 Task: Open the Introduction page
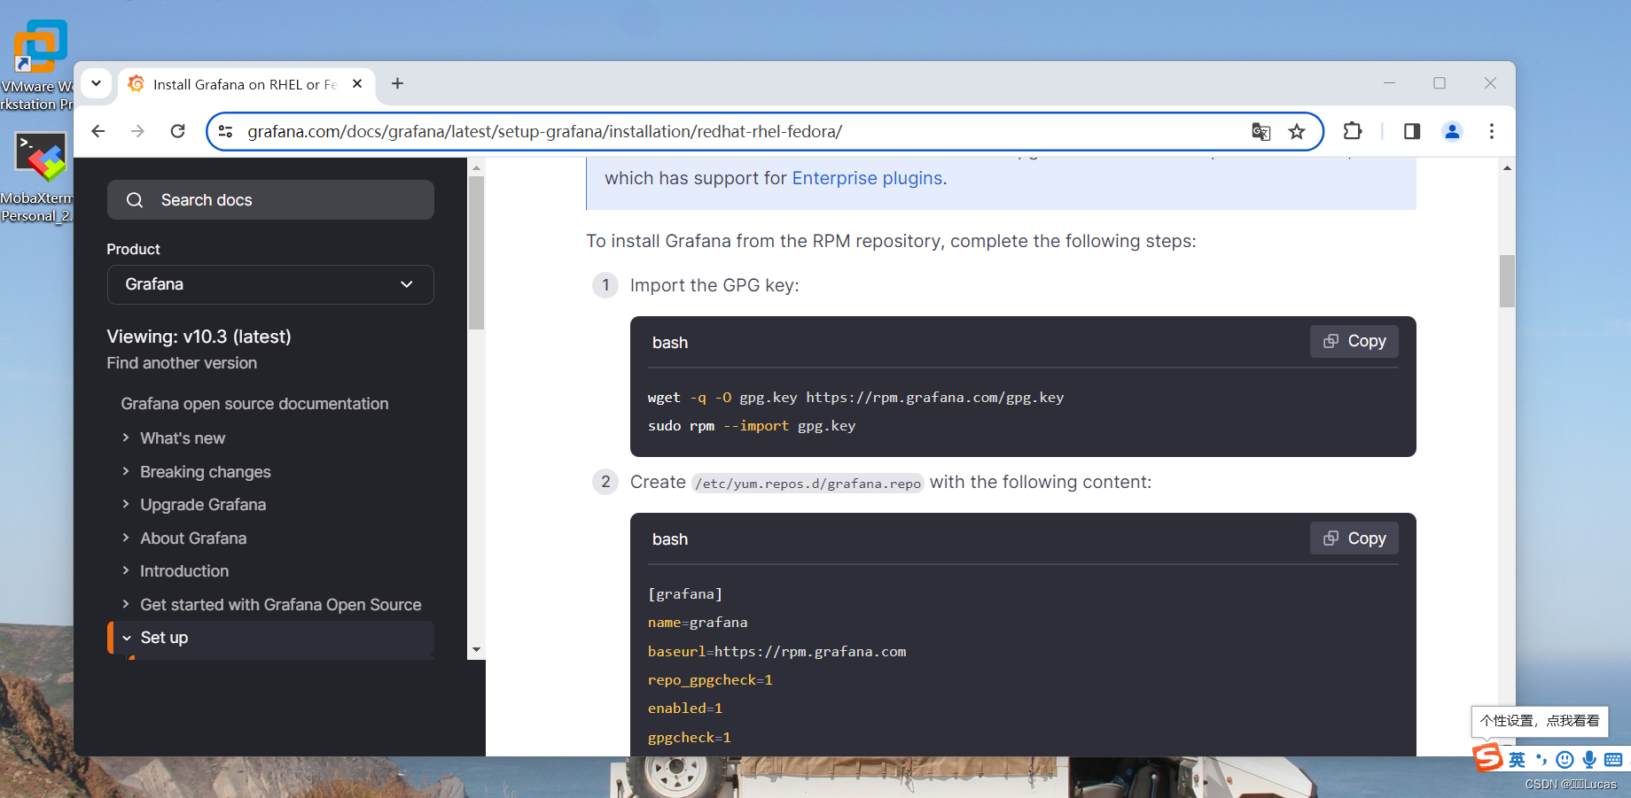tap(184, 571)
